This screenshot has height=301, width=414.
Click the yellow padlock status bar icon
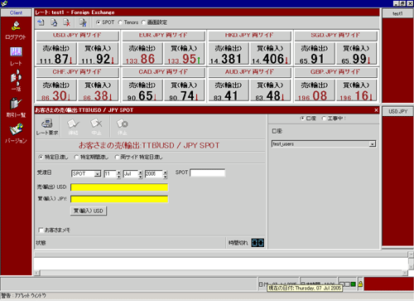pyautogui.click(x=360, y=284)
